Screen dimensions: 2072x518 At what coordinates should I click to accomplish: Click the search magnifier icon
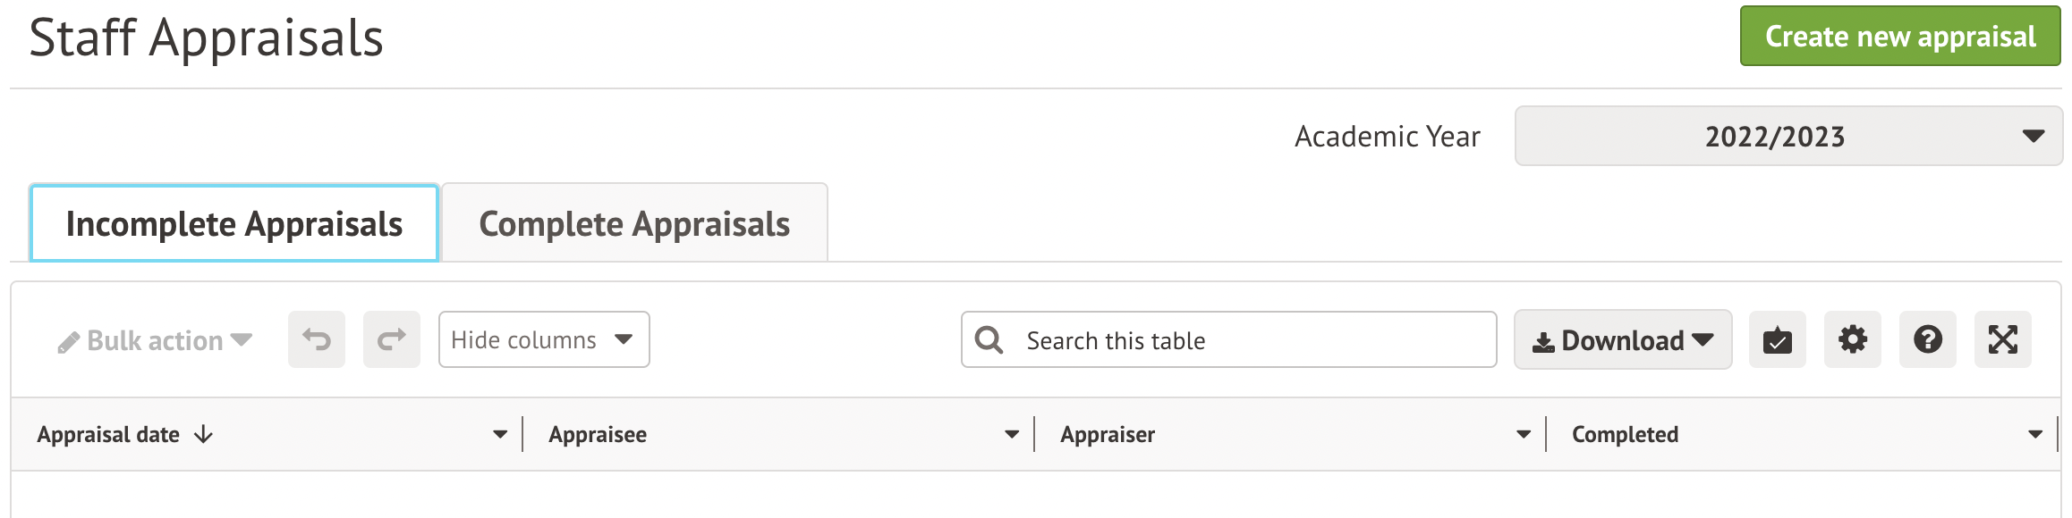coord(989,340)
